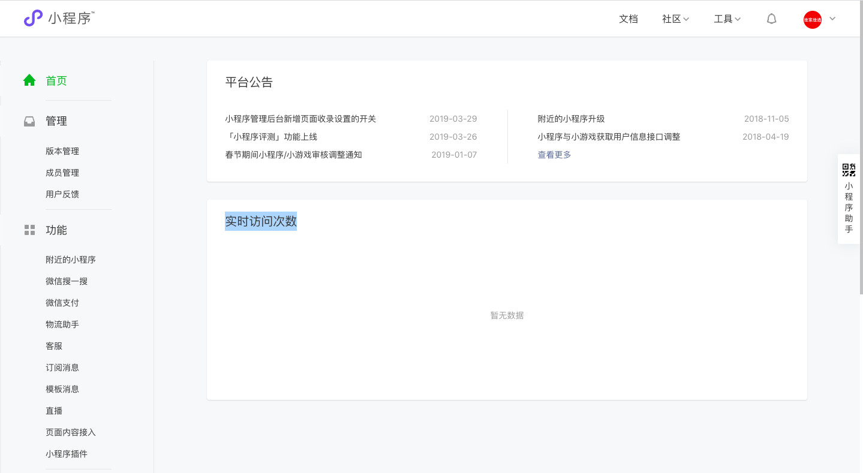Click the date 2018-11-05

coord(766,119)
